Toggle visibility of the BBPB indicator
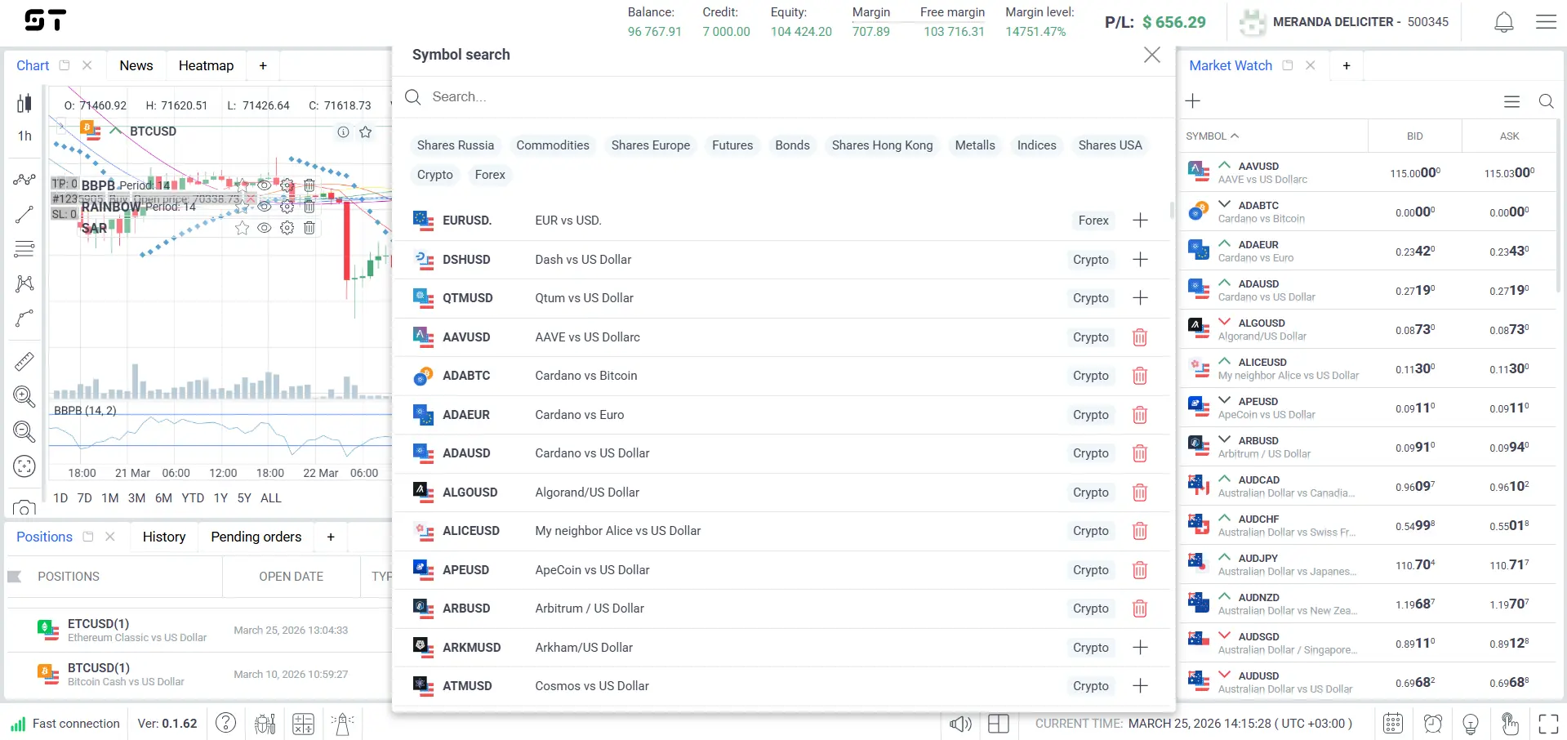1567x740 pixels. [265, 185]
